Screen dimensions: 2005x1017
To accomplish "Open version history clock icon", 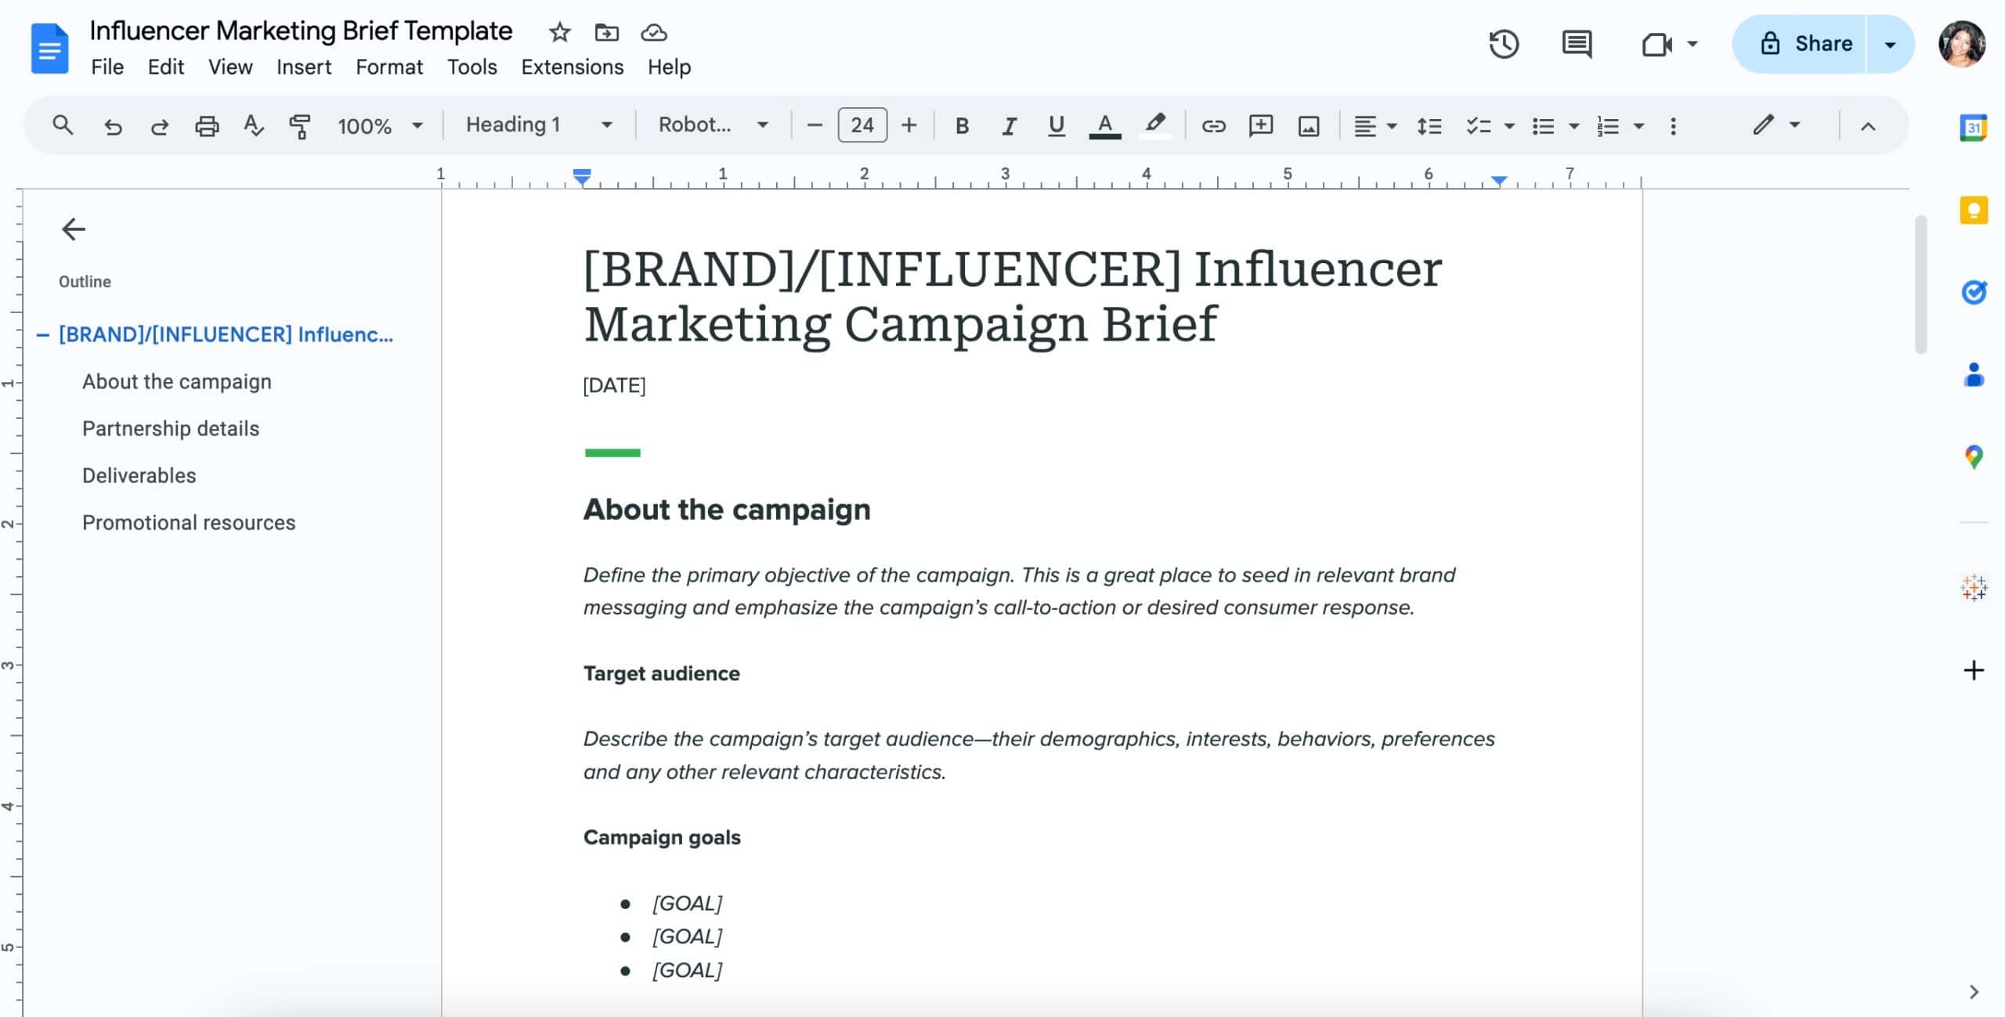I will coord(1503,44).
